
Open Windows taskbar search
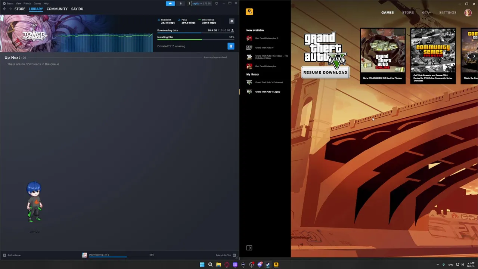(x=210, y=265)
